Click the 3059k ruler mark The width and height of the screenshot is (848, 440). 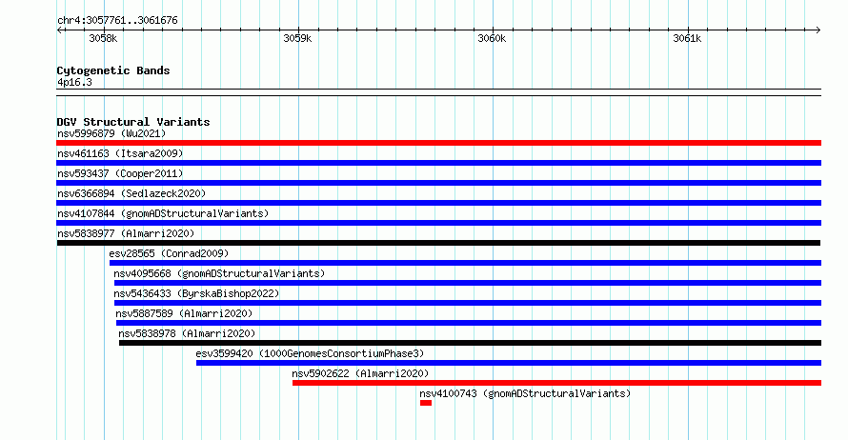297,38
